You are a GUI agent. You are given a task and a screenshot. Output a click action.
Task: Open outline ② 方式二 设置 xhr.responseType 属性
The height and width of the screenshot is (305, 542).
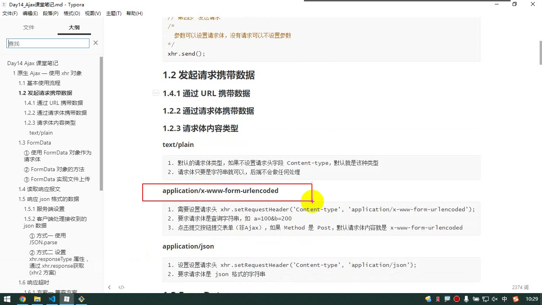pyautogui.click(x=59, y=262)
